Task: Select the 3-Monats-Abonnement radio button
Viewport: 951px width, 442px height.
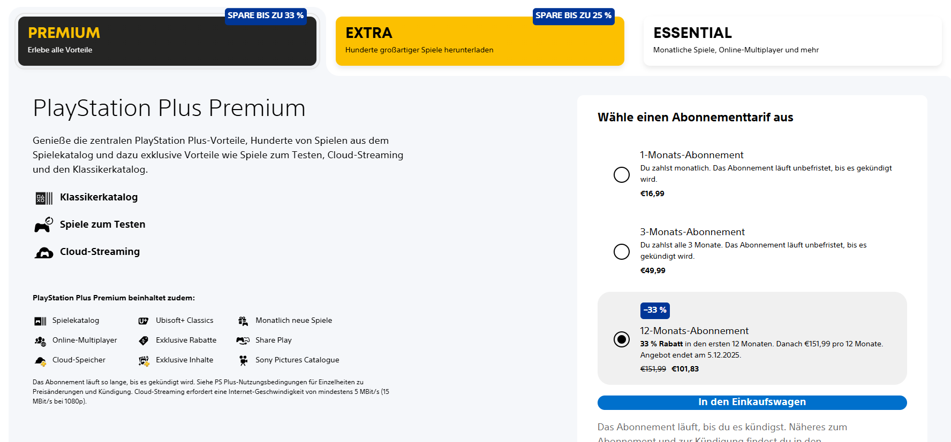Action: click(x=622, y=252)
